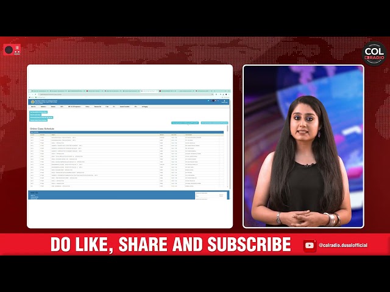This screenshot has width=390, height=292.
Task: Click the red recording icon in top-left corner
Action: coord(12,50)
